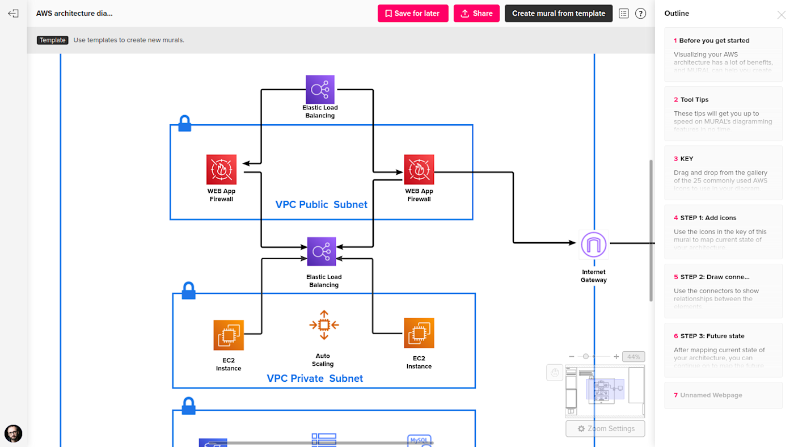
Task: Select the left EC2 Instance icon
Action: (229, 335)
